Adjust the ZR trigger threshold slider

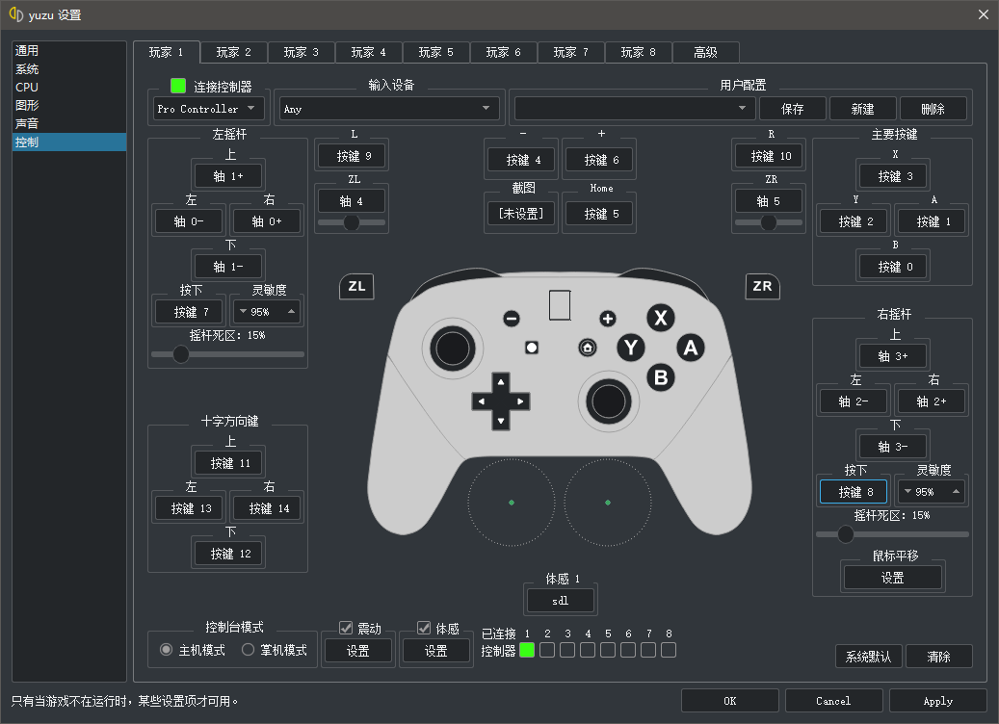pyautogui.click(x=769, y=222)
